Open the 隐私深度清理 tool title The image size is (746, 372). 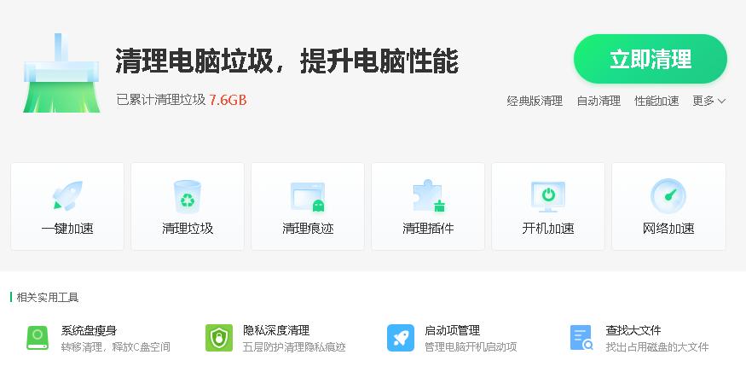point(276,330)
